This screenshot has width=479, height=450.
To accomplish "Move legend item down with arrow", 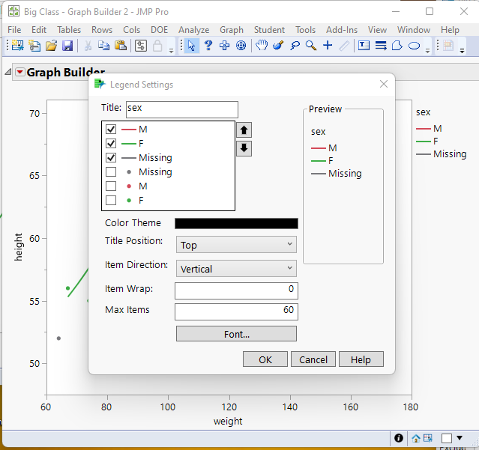I will [244, 148].
